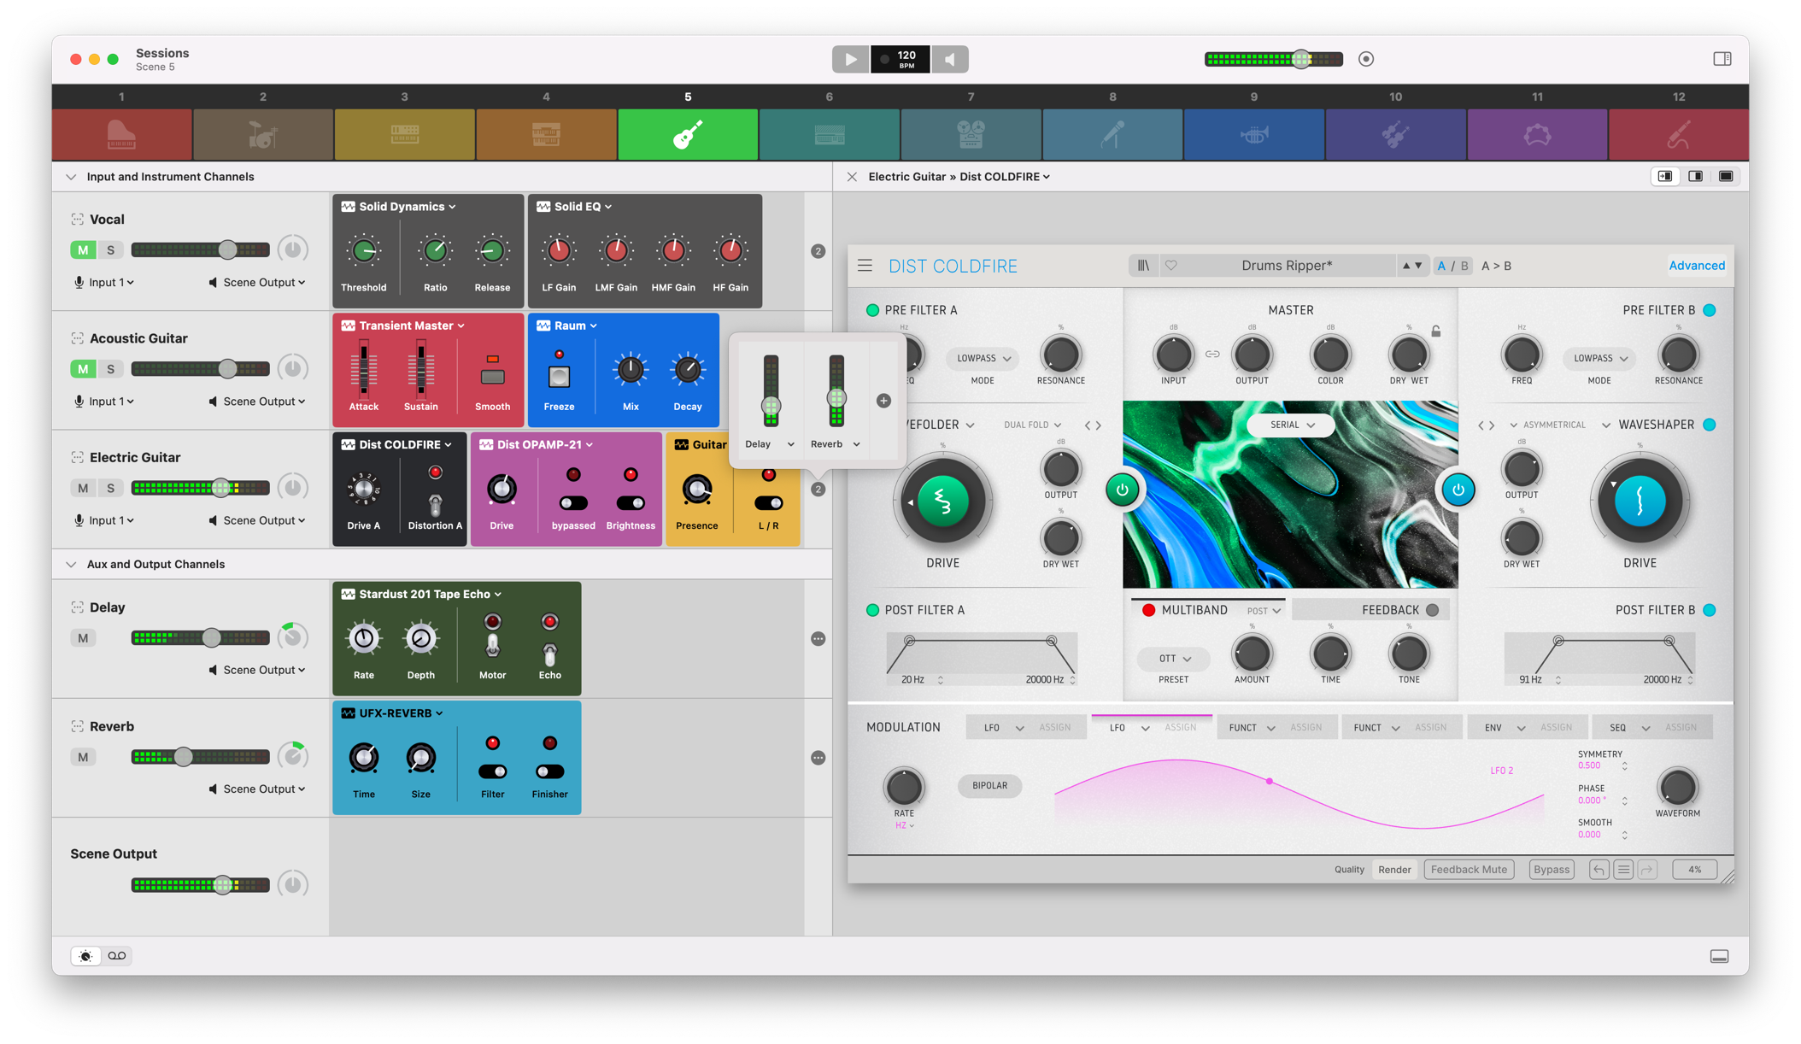Toggle the Multiband enable indicator
This screenshot has height=1044, width=1801.
tap(1148, 610)
